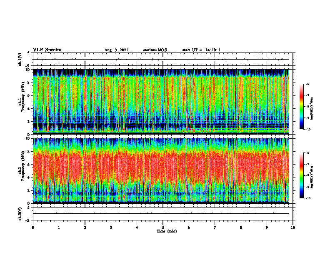Viewport: 330px width, 255px height.
Task: Click the date 'Aug.13, 2021' label
Action: pos(116,50)
